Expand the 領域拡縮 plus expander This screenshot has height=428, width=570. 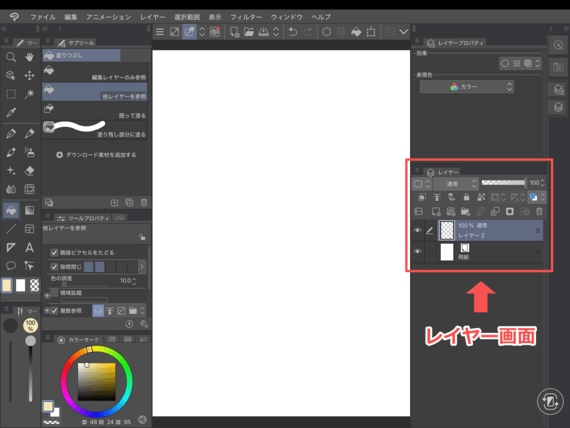point(47,295)
